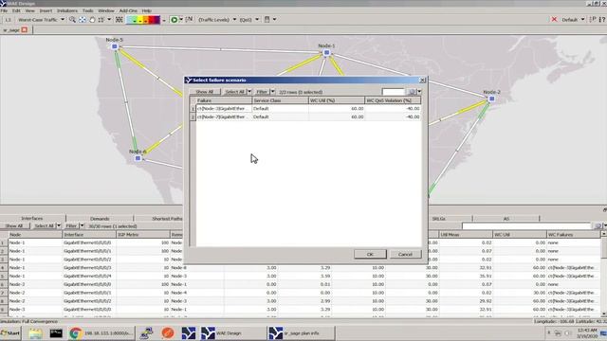Viewport: 607px width, 341px height.
Task: Open the color legend dropdown arrow
Action: coord(164,20)
